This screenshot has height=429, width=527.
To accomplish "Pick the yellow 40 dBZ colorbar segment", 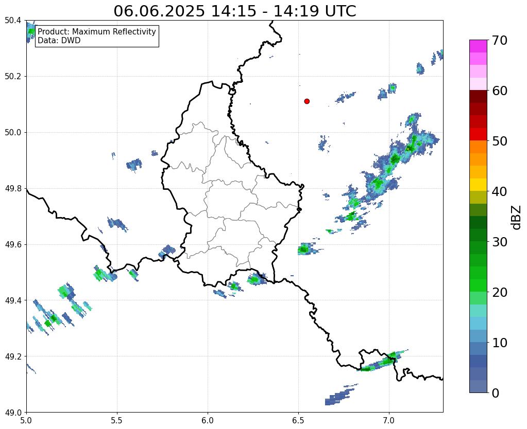I will 478,185.
